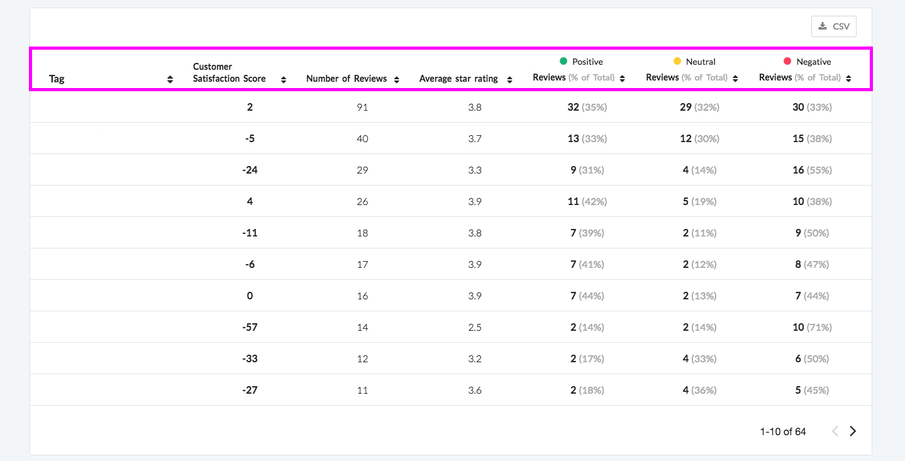Viewport: 905px width, 461px height.
Task: Select star rating "3.6" cell
Action: 475,390
